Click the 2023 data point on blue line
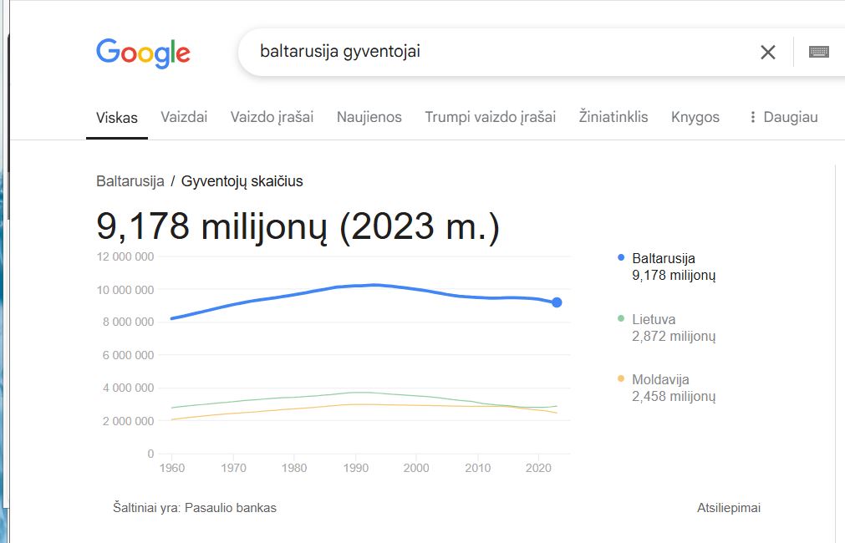The width and height of the screenshot is (845, 543). pyautogui.click(x=557, y=302)
